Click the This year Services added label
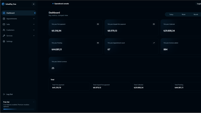The width and height of the screenshot is (201, 113). click(171, 43)
